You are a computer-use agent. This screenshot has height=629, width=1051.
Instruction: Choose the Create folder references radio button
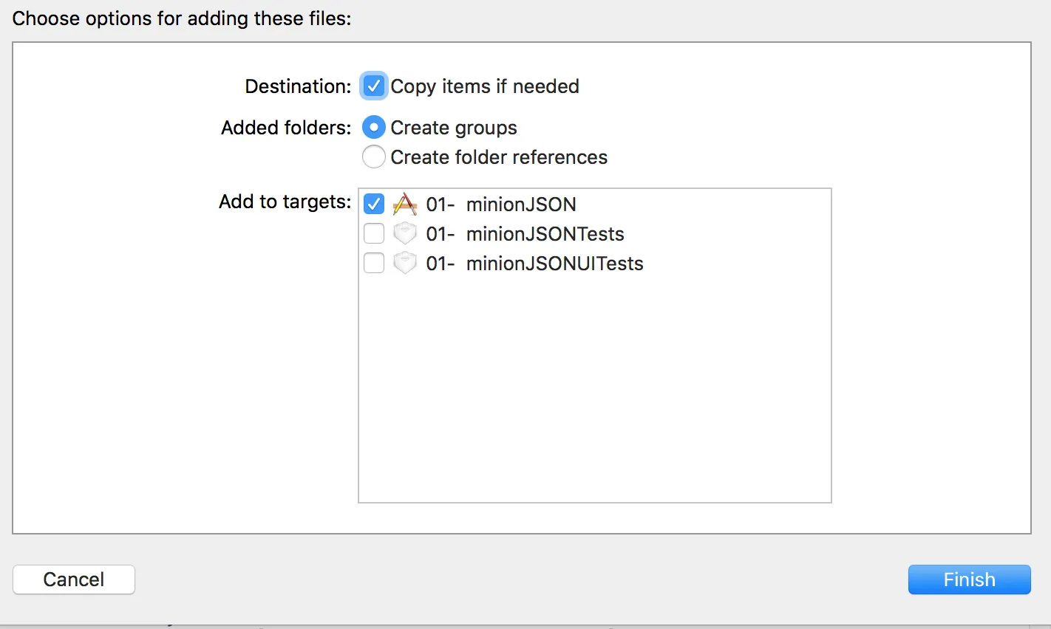tap(374, 157)
